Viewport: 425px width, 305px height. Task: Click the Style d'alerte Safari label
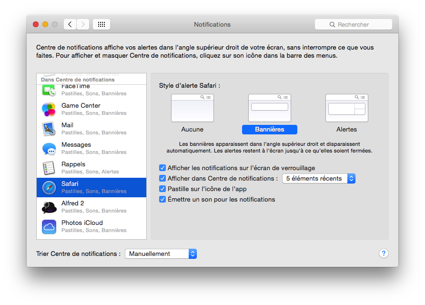[190, 86]
